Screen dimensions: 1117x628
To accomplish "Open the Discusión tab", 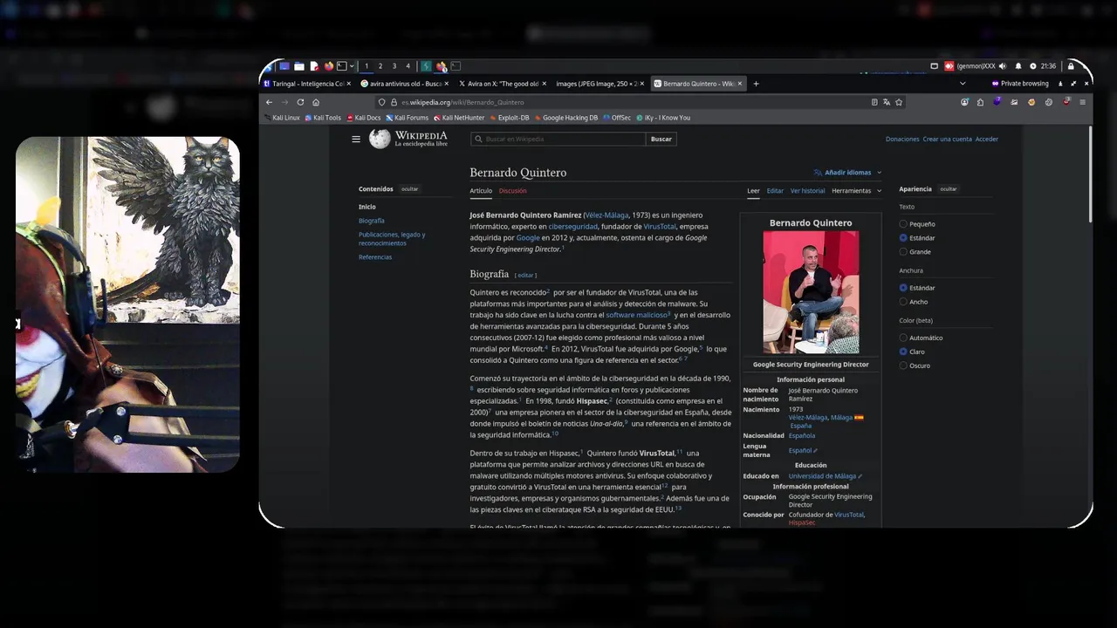I will (x=512, y=190).
